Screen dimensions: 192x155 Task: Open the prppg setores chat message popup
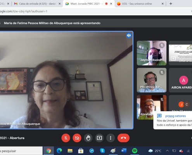(x=173, y=120)
